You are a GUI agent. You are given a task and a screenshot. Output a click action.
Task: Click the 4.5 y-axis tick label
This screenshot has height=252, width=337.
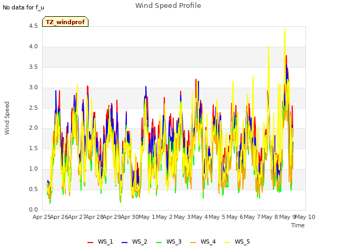(x=33, y=26)
